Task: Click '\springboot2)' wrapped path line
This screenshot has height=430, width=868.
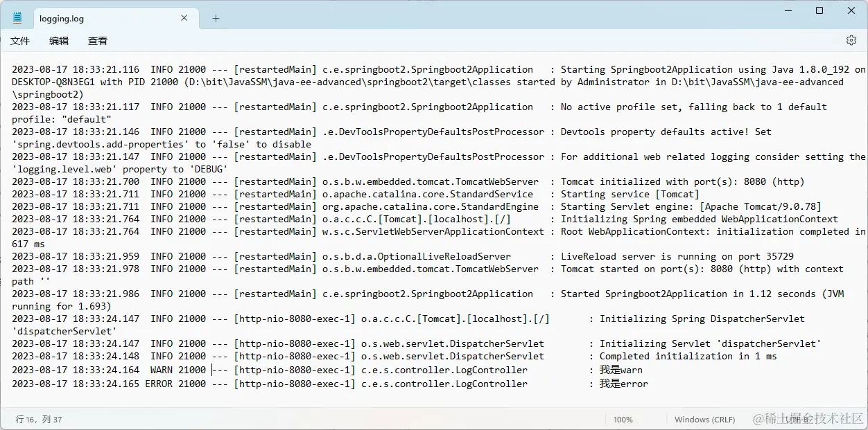Action: tap(48, 94)
